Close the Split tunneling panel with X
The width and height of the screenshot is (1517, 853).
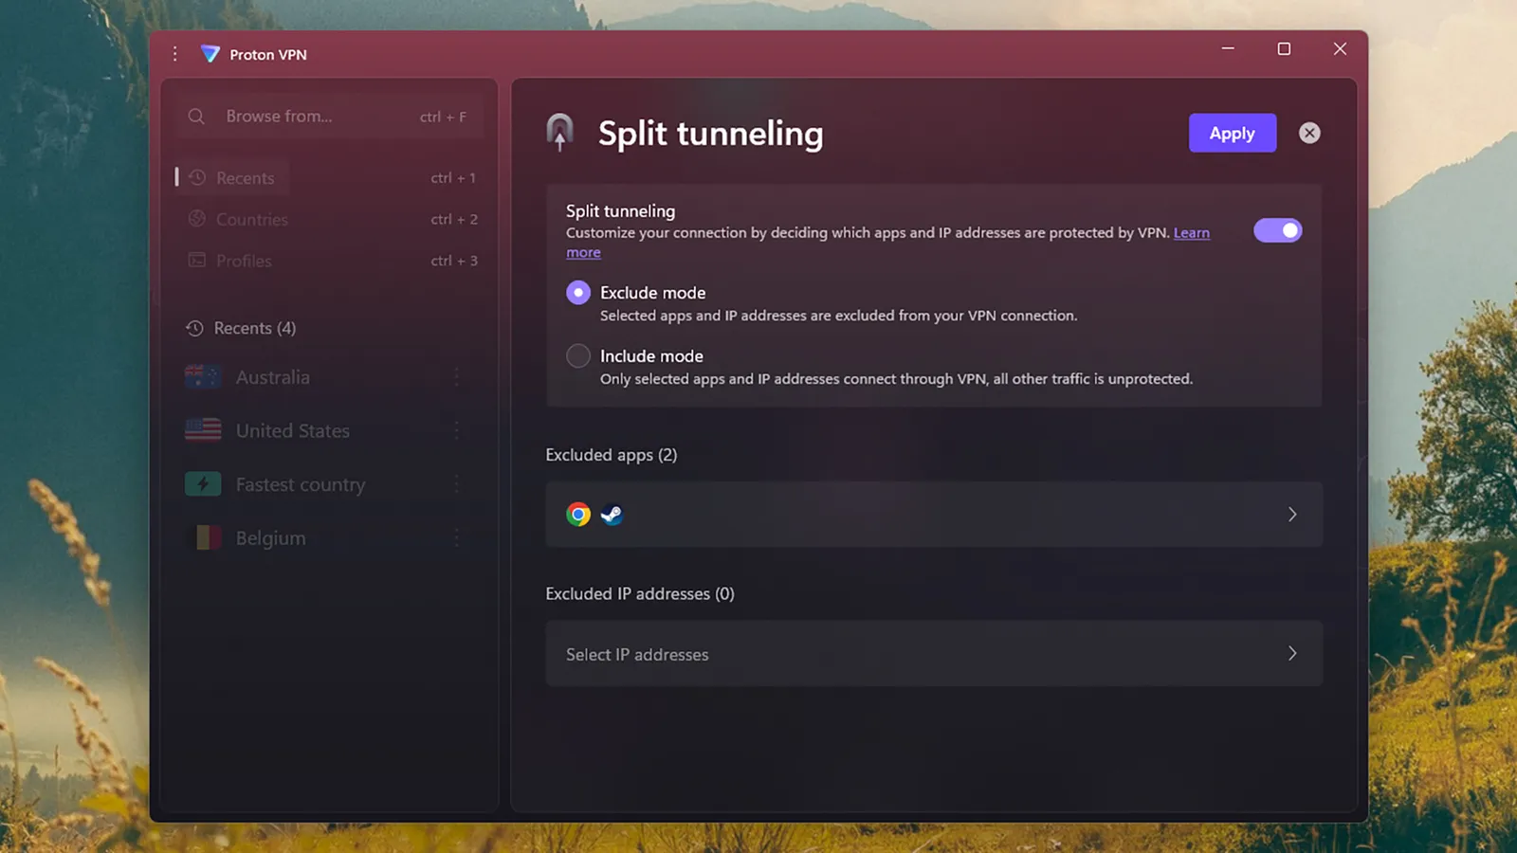[x=1309, y=133]
